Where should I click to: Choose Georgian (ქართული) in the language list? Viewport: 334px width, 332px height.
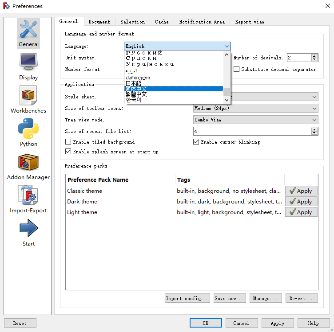click(x=173, y=78)
